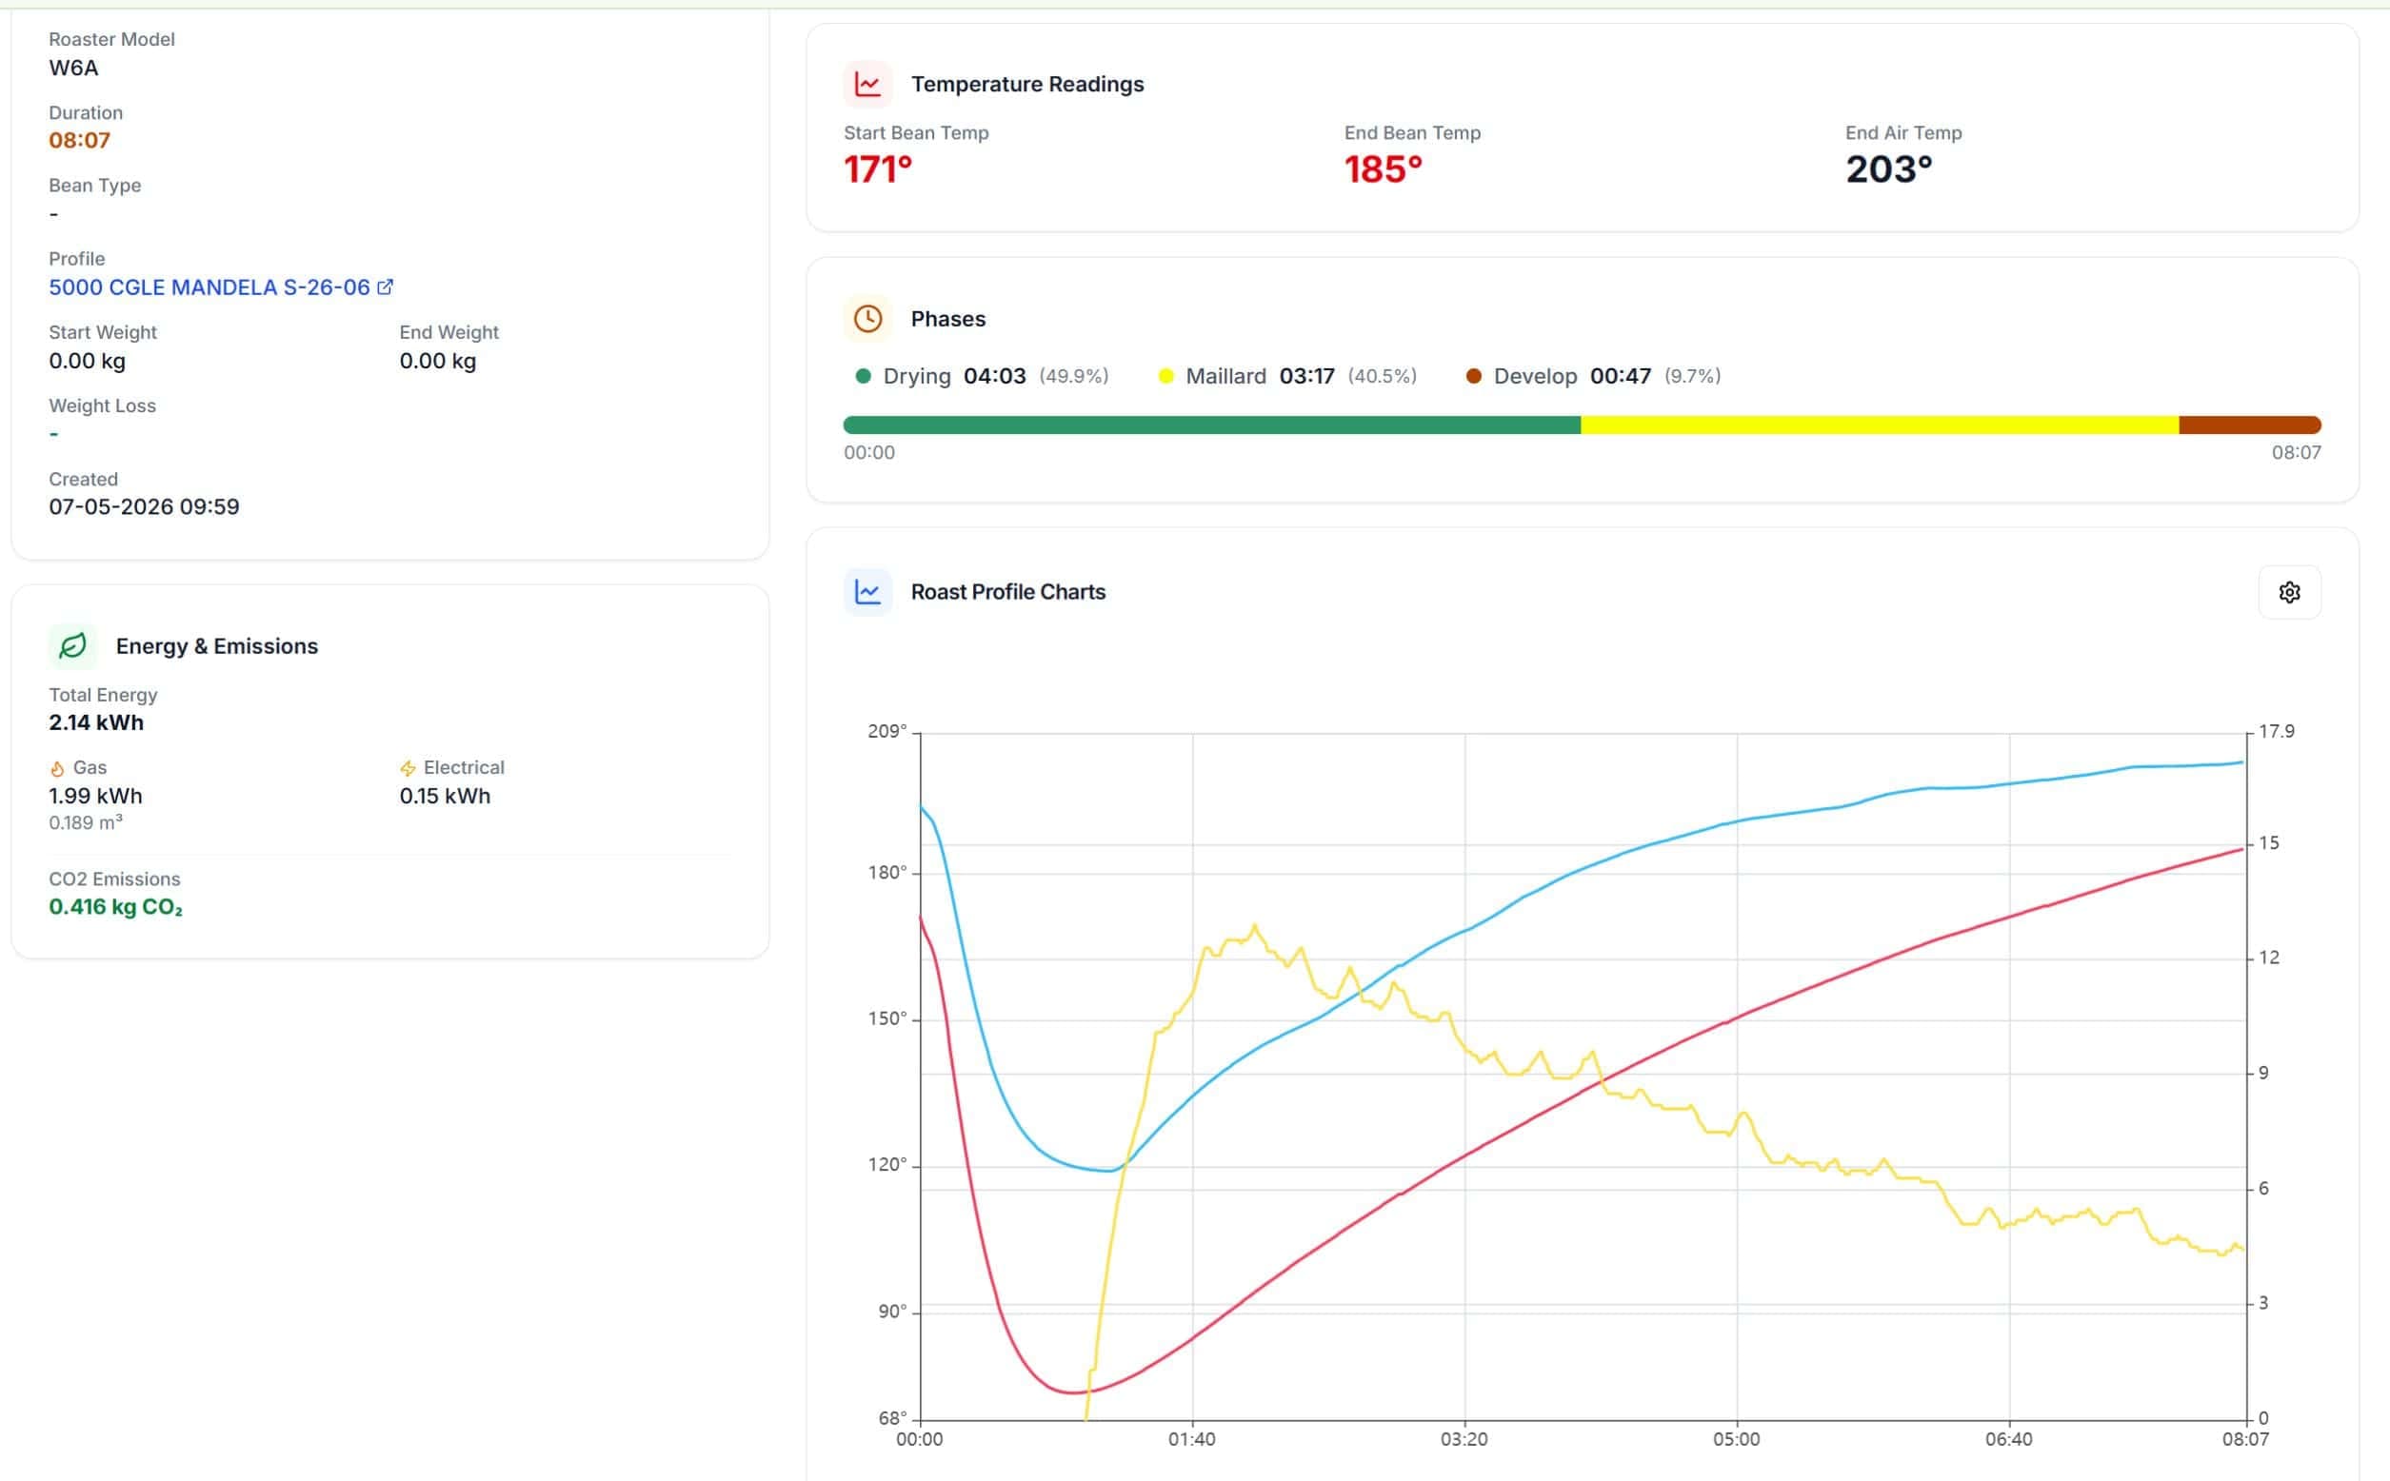The image size is (2390, 1481).
Task: Click the external link icon beside profile name
Action: 385,287
